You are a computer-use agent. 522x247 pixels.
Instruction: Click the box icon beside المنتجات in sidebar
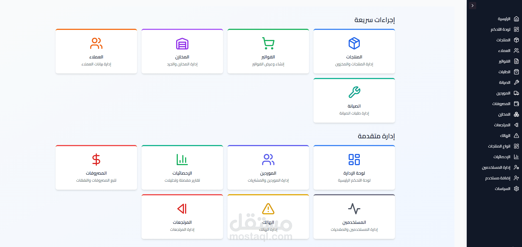coord(516,40)
